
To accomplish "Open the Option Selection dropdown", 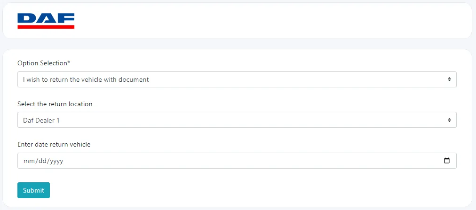I will (237, 79).
